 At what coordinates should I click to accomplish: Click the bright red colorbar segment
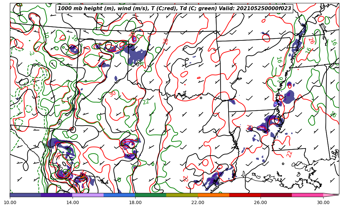244,195
